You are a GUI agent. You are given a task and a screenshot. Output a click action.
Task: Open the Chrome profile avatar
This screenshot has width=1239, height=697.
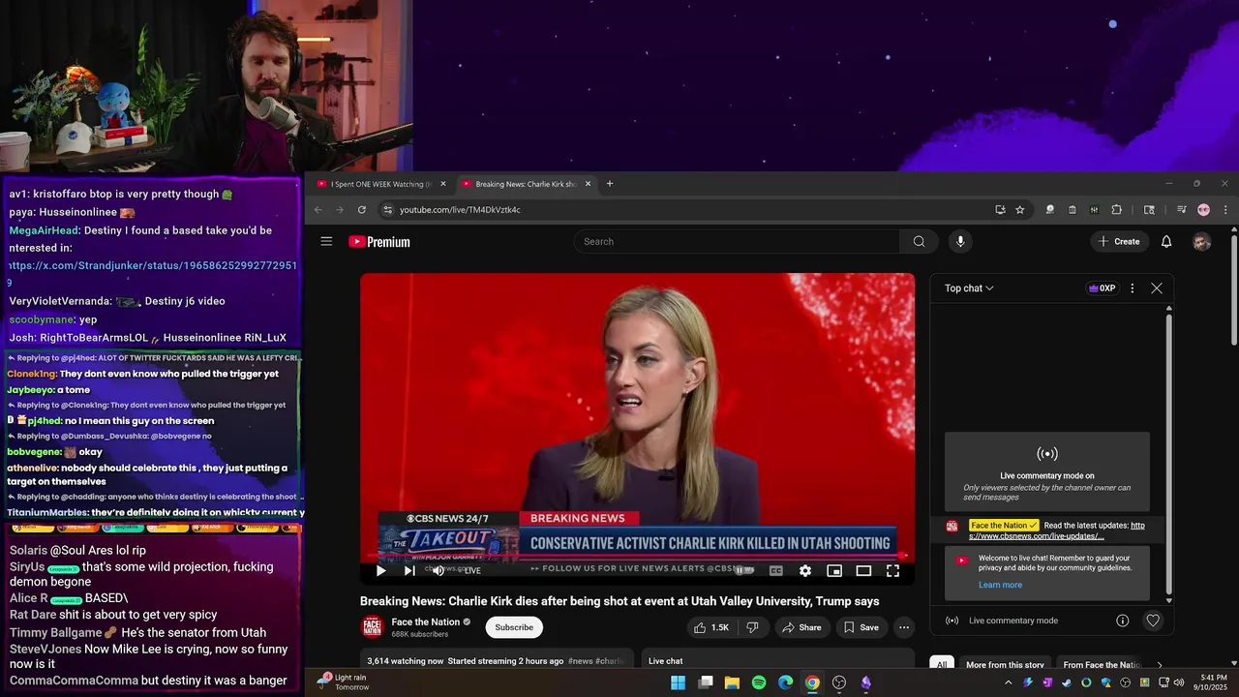pos(1203,210)
